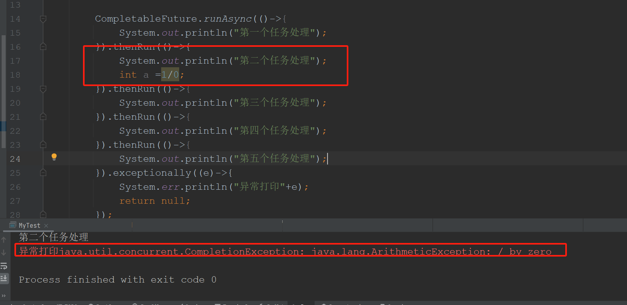Click the yellow lightbulb quick-fix icon
Viewport: 627px width, 305px height.
coord(54,157)
